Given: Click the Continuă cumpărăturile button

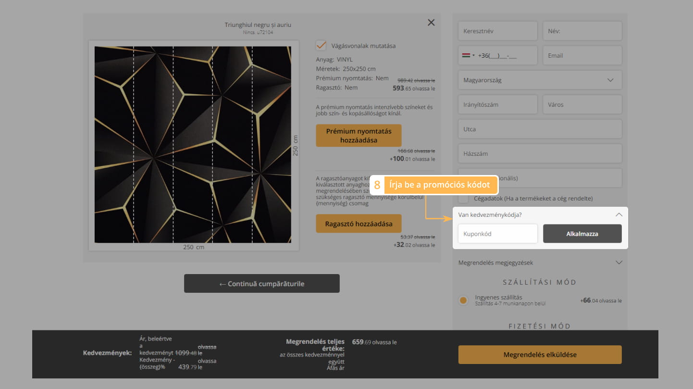Looking at the screenshot, I should [x=261, y=284].
